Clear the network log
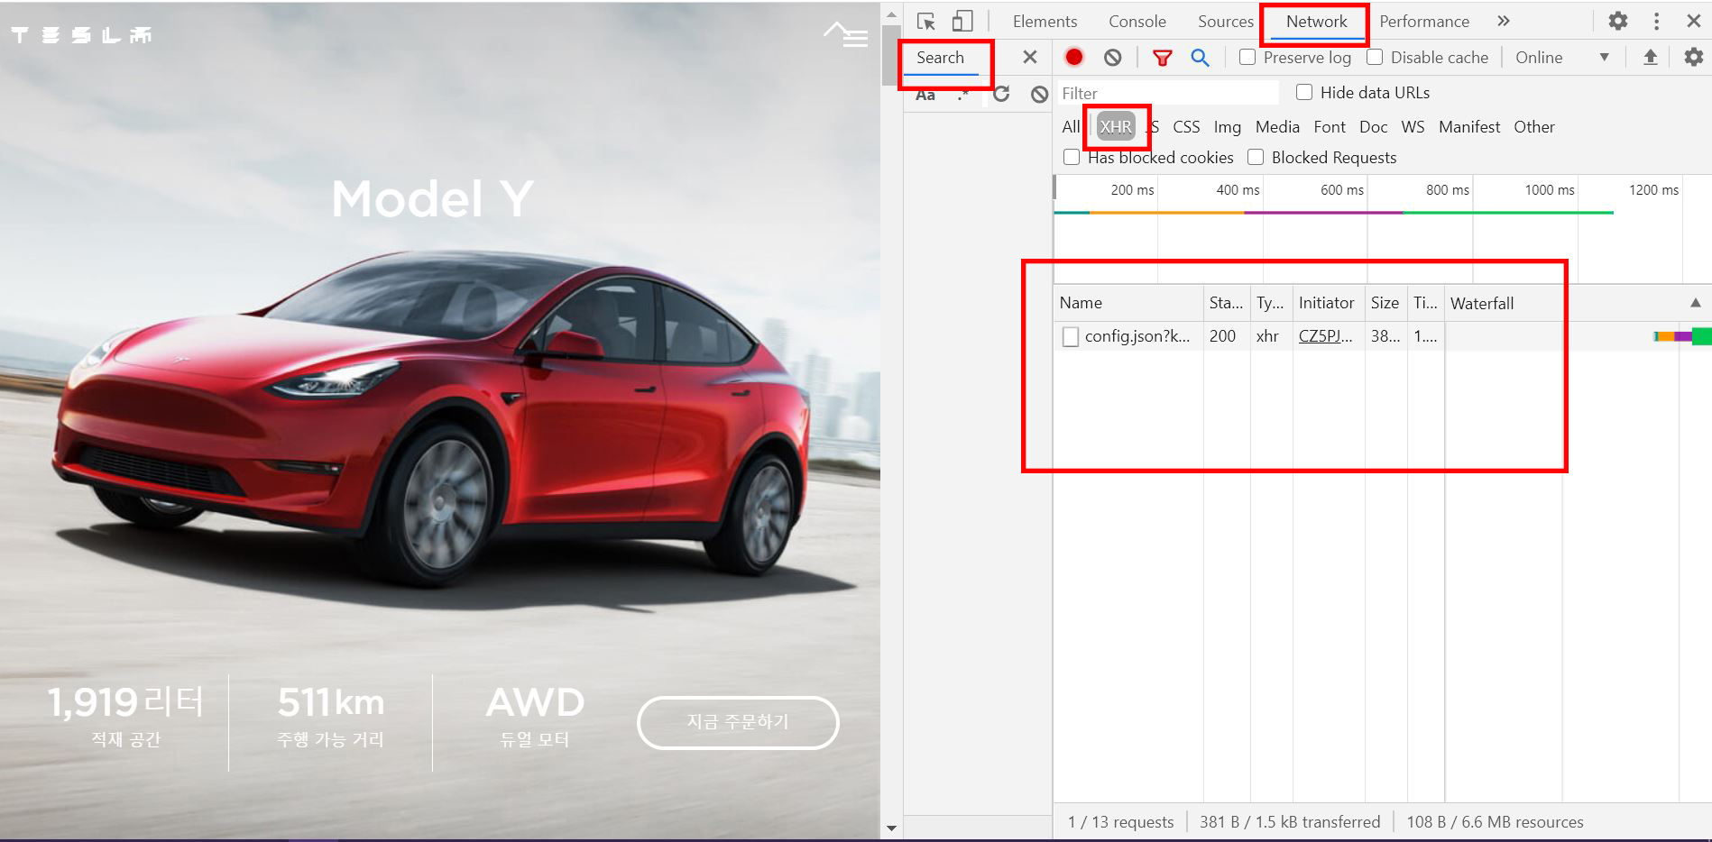Viewport: 1712px width, 842px height. (1113, 58)
